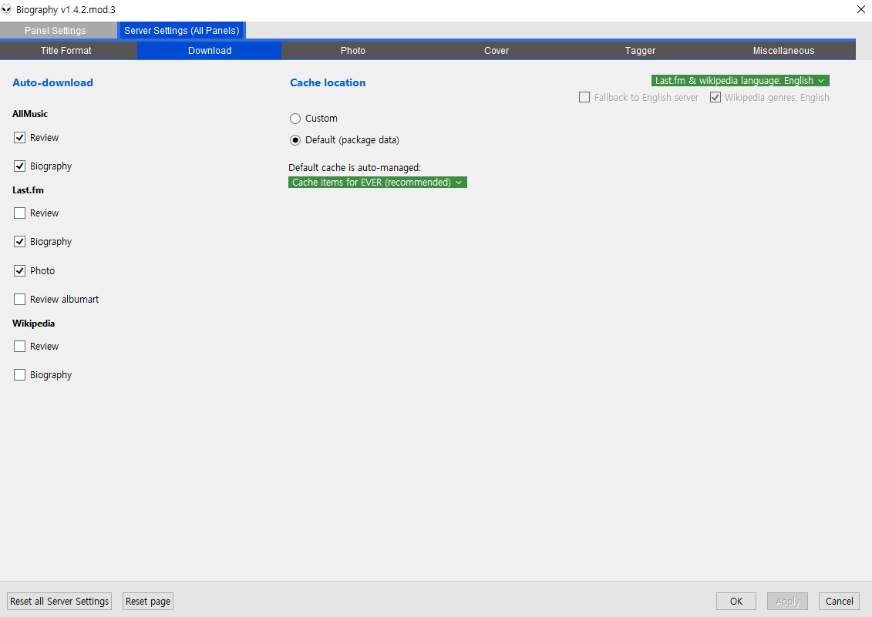Go to the Cover settings page
The width and height of the screenshot is (872, 617).
coord(497,51)
